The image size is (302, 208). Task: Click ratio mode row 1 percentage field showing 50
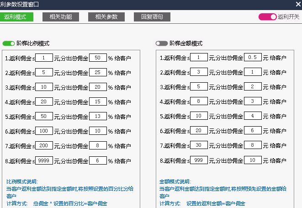pyautogui.click(x=98, y=58)
